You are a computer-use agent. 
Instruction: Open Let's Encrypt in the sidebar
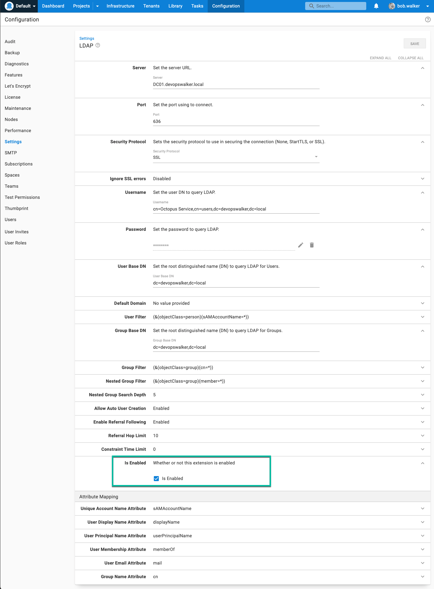pyautogui.click(x=18, y=86)
